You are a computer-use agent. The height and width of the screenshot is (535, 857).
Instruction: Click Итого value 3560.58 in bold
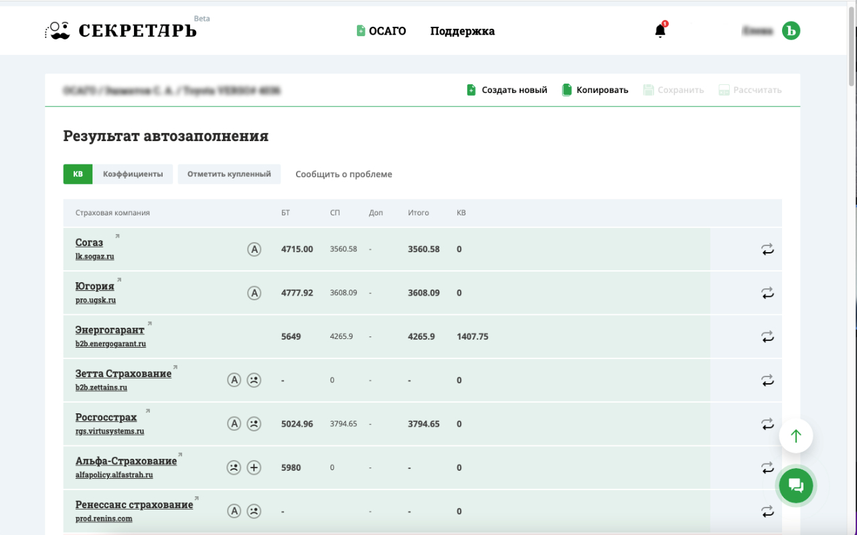point(424,249)
